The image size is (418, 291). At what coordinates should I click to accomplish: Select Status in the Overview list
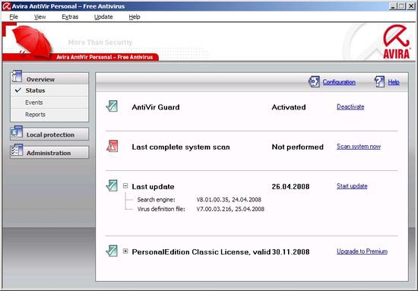(49, 90)
